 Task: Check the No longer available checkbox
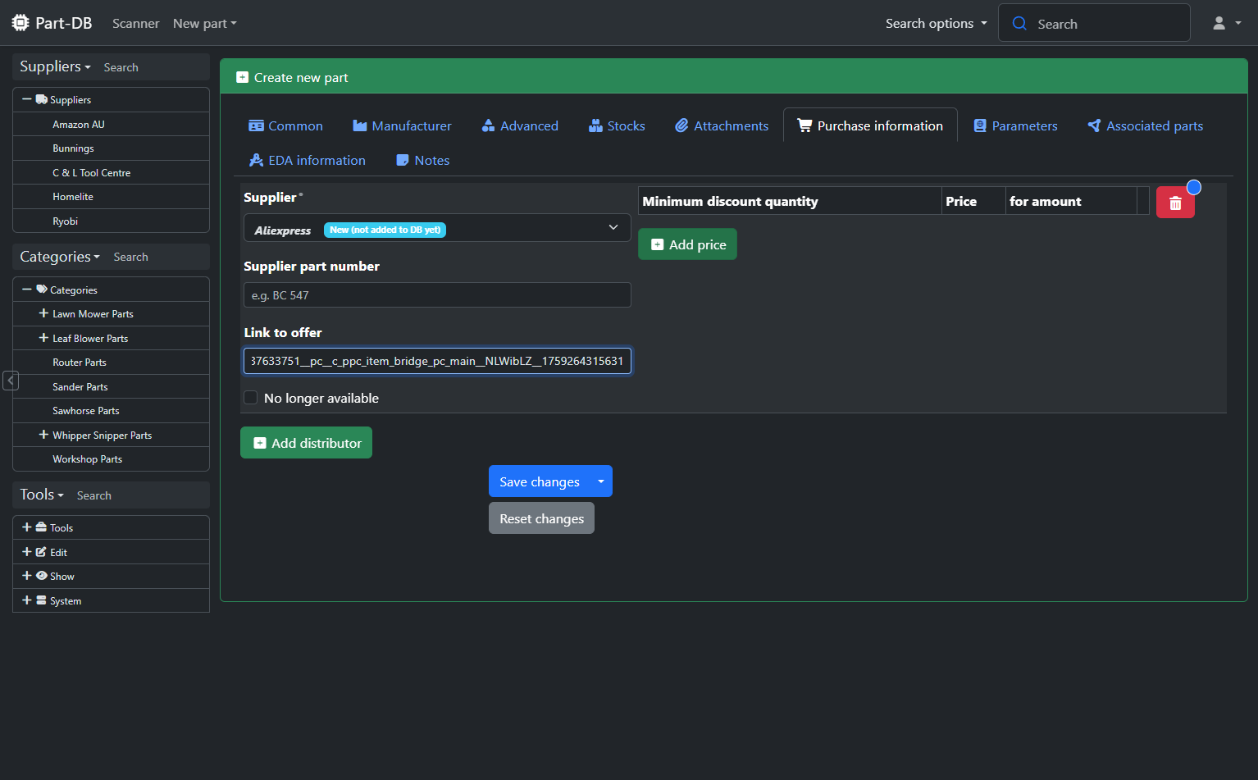coord(251,398)
